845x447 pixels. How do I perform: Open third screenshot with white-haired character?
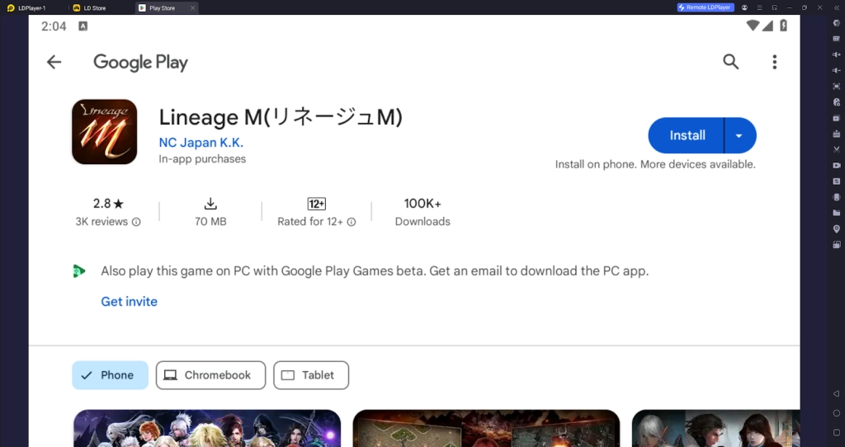point(715,428)
